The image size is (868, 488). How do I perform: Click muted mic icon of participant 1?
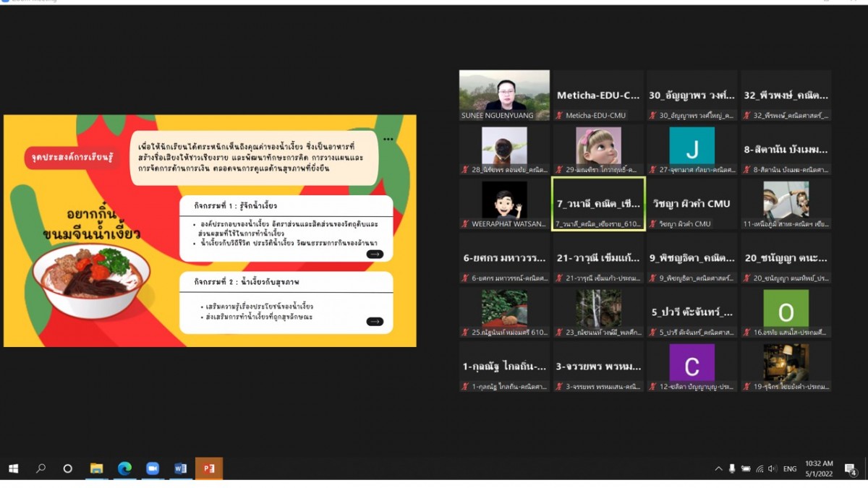(x=466, y=386)
